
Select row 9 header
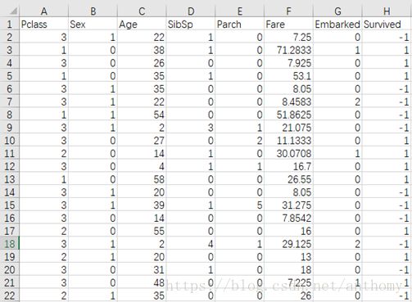tap(10, 128)
